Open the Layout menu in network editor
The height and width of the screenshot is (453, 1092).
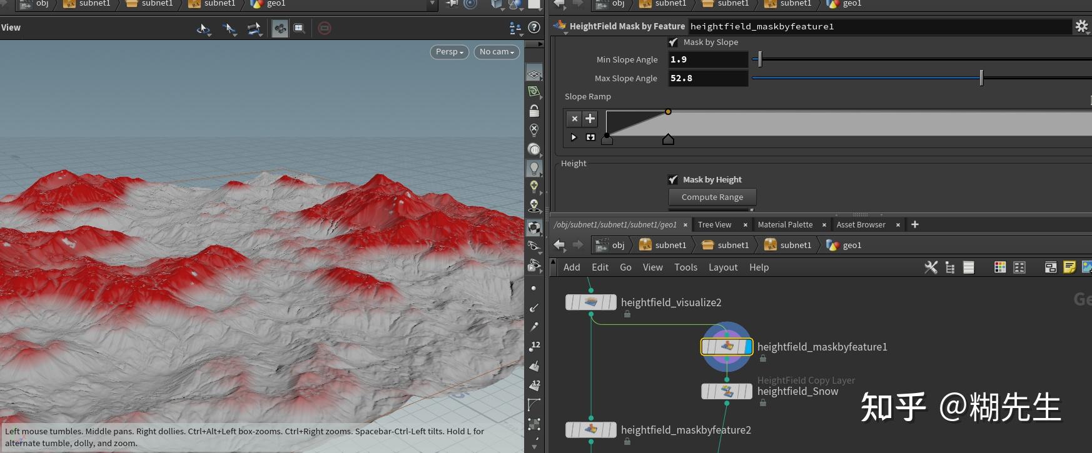tap(723, 267)
